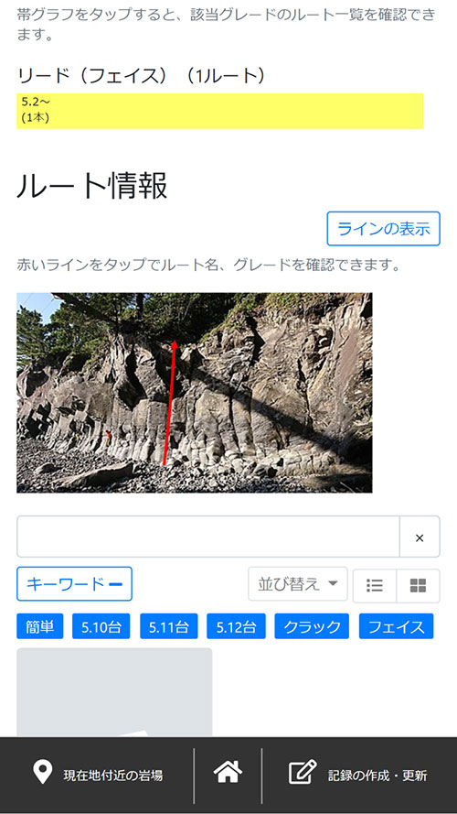The width and height of the screenshot is (457, 814).
Task: Go to home via house icon
Action: tap(228, 772)
